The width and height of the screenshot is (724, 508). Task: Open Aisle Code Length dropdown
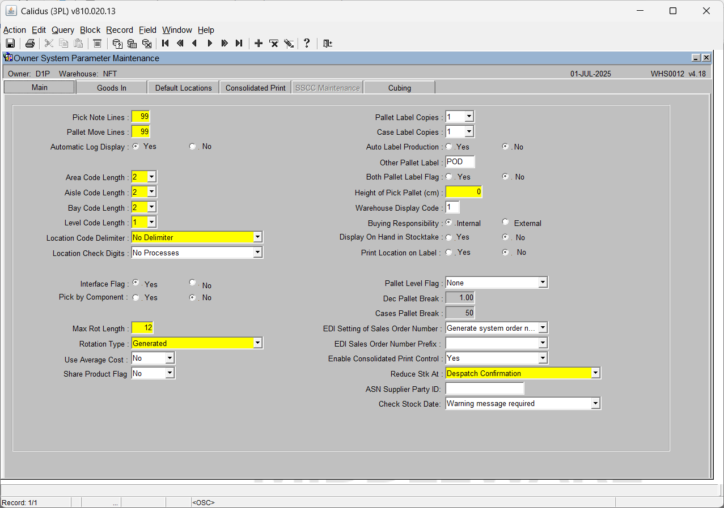151,192
